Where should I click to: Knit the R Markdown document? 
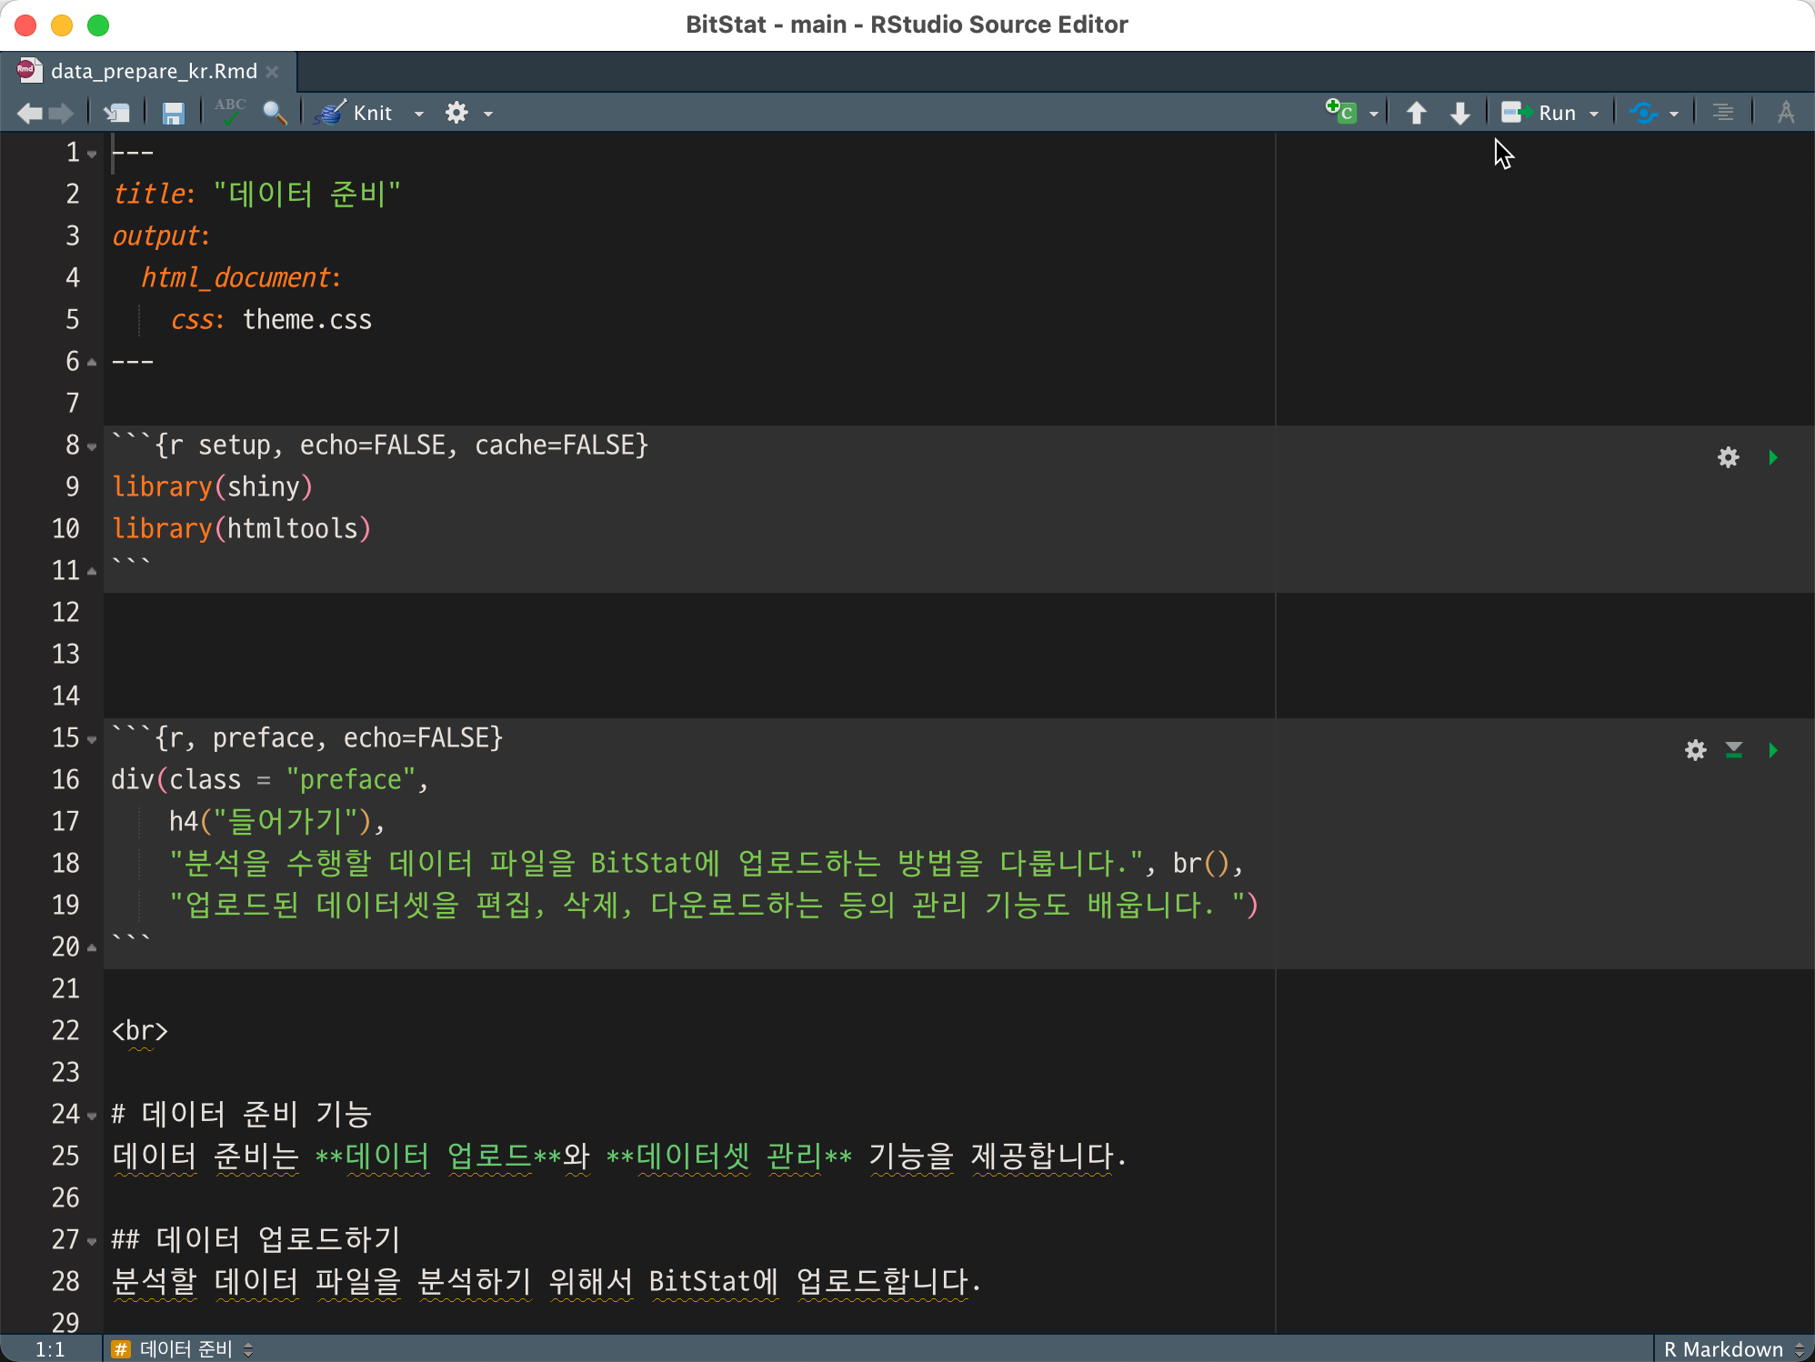pos(354,113)
